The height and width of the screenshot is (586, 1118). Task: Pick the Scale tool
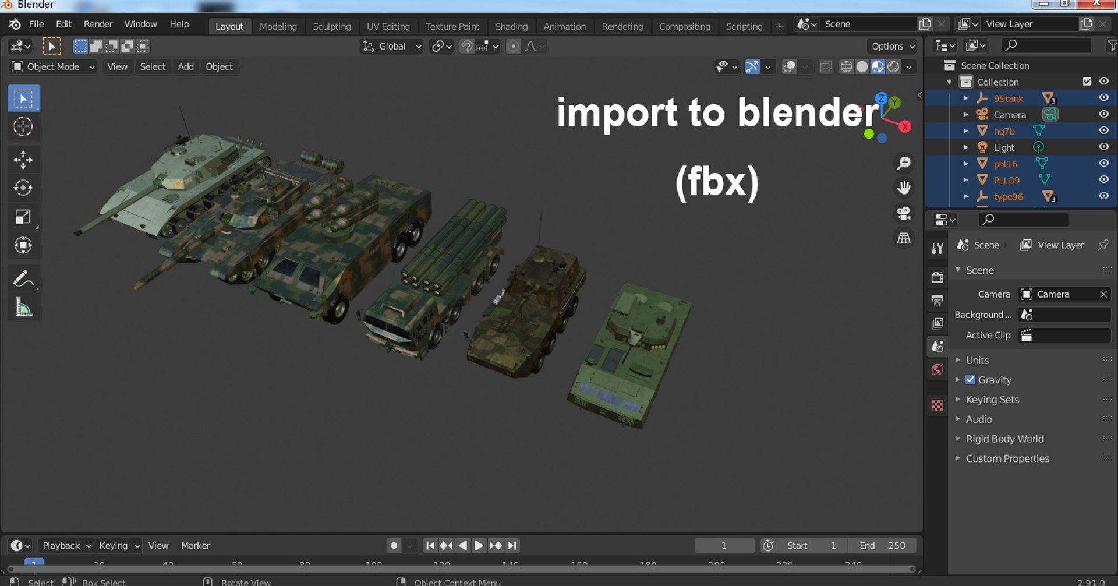pyautogui.click(x=23, y=217)
